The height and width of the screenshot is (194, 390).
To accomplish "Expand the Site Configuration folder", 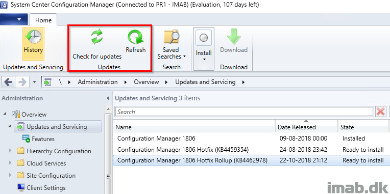I will pyautogui.click(x=10, y=175).
